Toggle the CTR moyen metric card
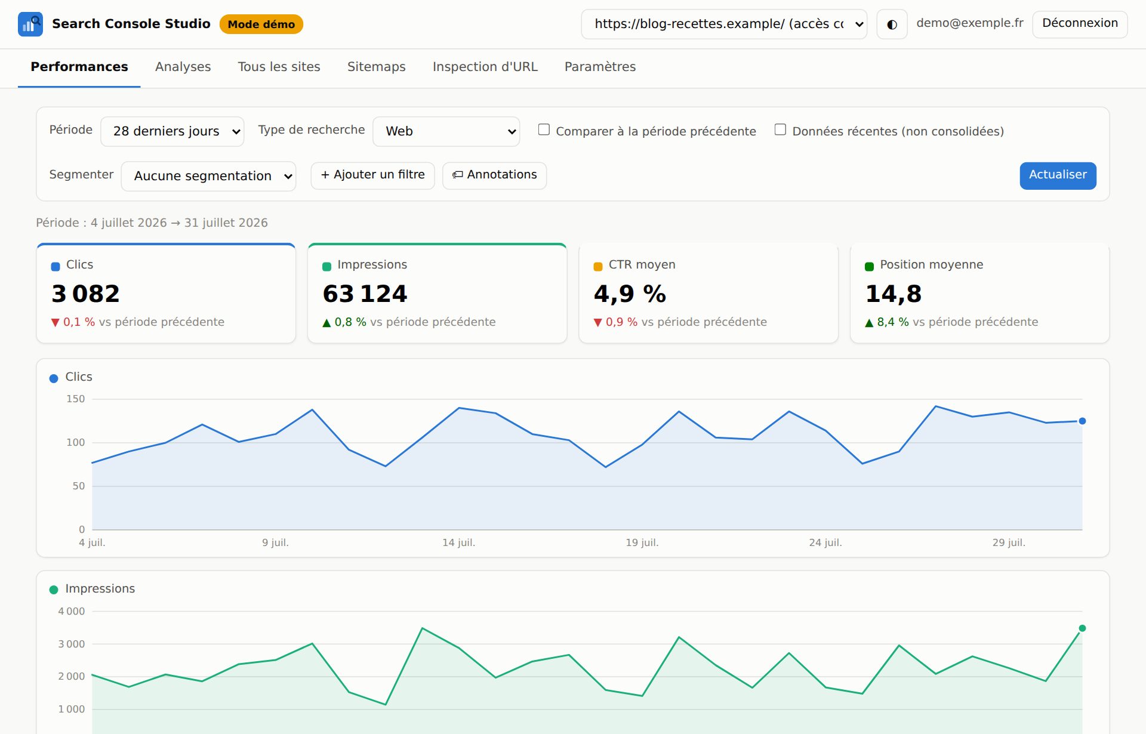The image size is (1146, 734). point(708,293)
